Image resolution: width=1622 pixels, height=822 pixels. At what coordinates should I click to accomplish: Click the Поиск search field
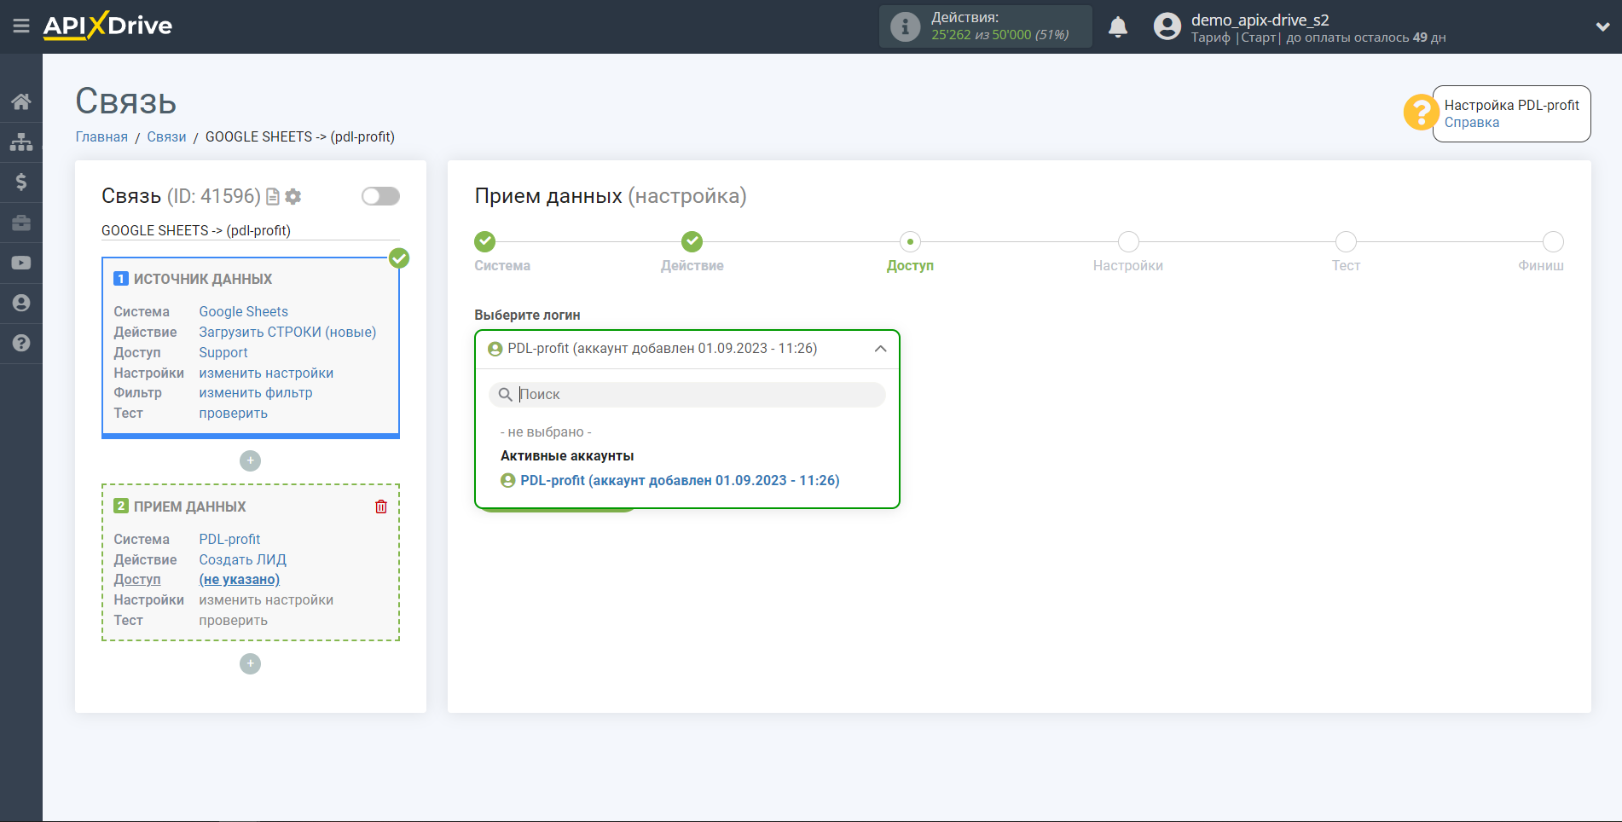click(687, 395)
